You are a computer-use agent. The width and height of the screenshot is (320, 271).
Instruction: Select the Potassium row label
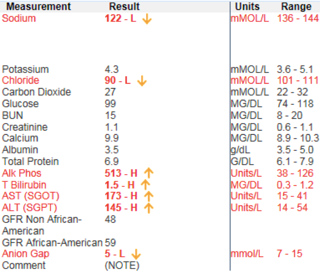pyautogui.click(x=25, y=69)
